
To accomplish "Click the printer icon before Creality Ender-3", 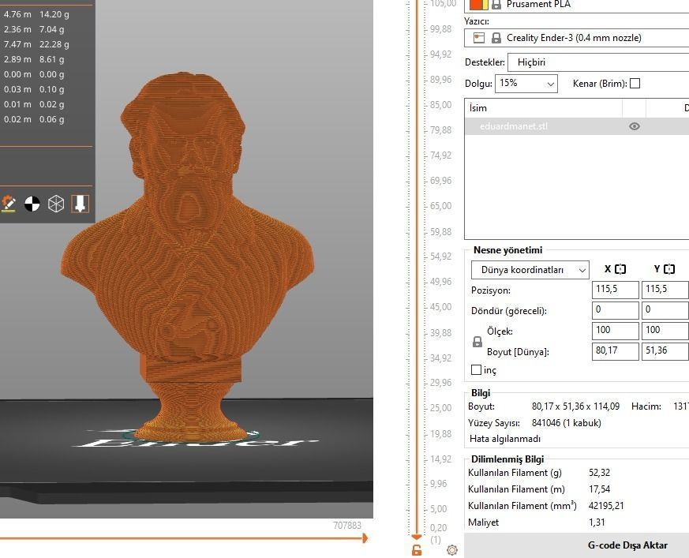I will [x=479, y=38].
